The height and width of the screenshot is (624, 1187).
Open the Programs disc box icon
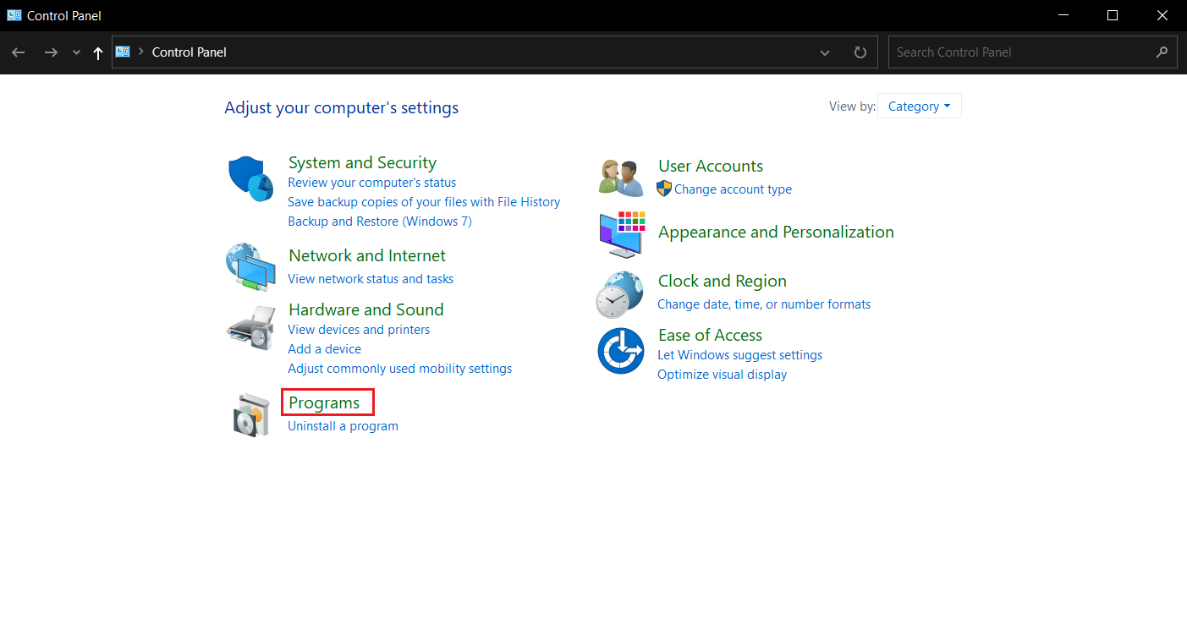pos(250,414)
